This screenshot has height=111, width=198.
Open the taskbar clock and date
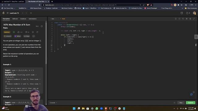(191, 109)
